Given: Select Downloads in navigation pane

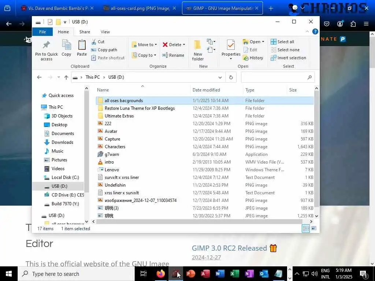Looking at the screenshot, I should [62, 142].
